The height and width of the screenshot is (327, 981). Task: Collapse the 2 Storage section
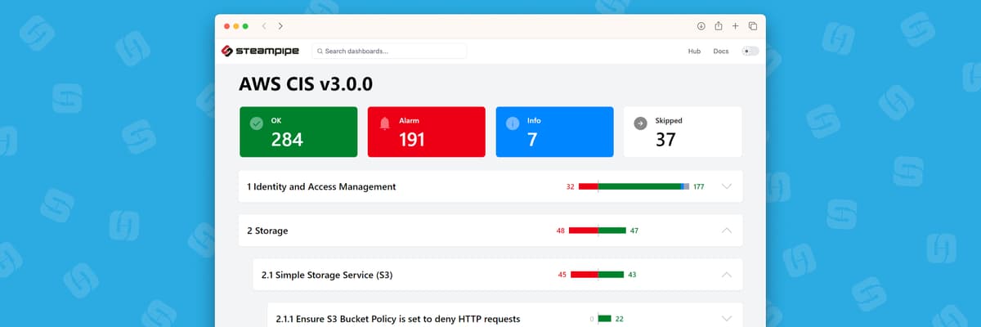(727, 231)
